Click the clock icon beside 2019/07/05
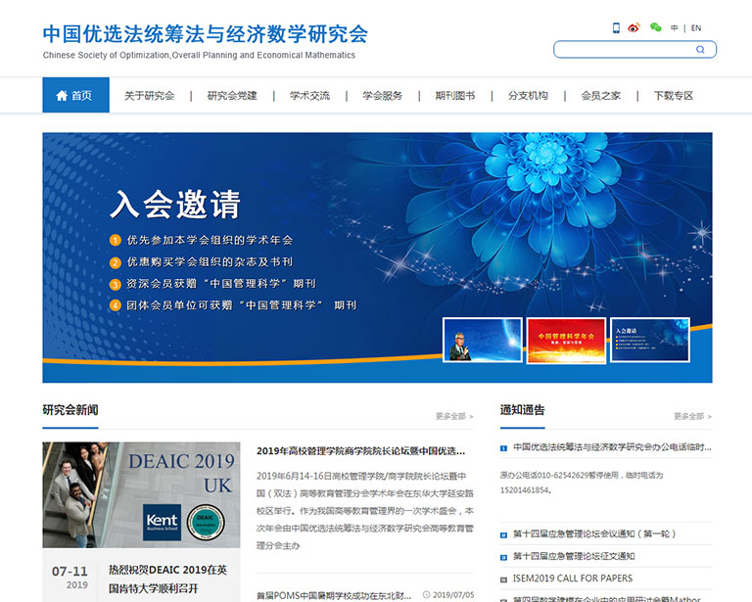 (426, 594)
